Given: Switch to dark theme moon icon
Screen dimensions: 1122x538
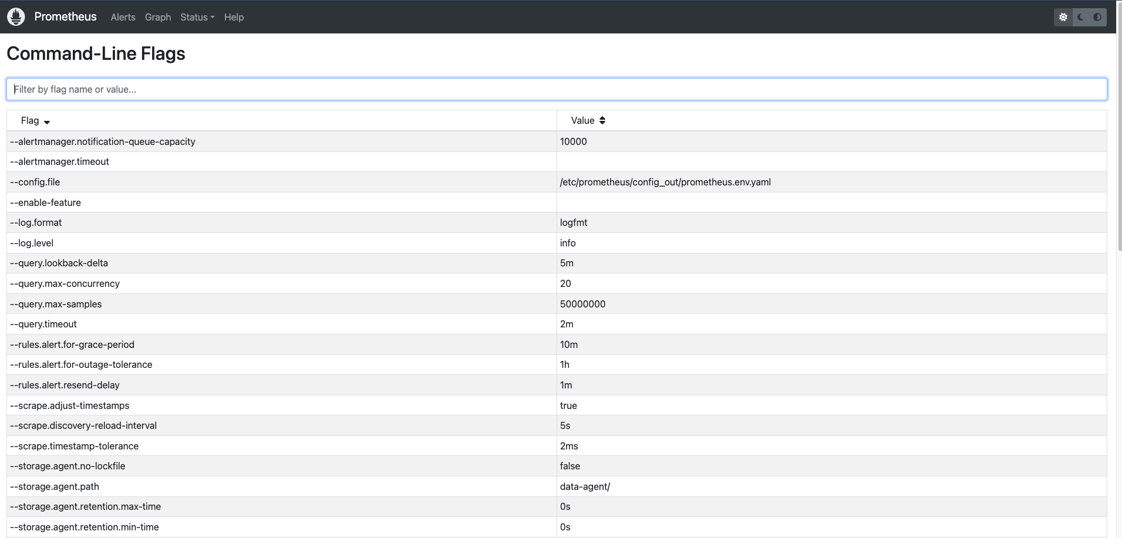Looking at the screenshot, I should point(1080,17).
